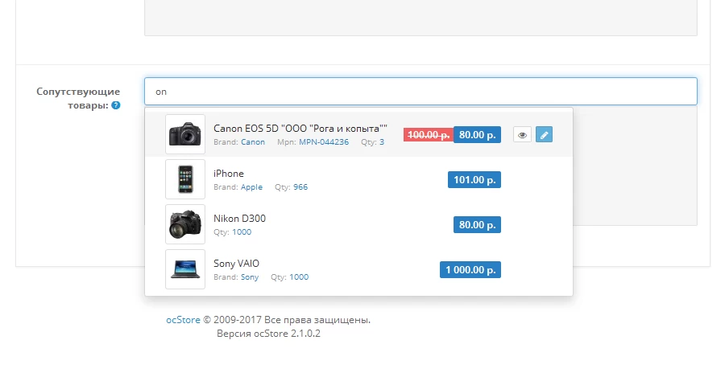Click quantity value 3 for Canon EOS 5D
The width and height of the screenshot is (725, 377).
click(382, 142)
